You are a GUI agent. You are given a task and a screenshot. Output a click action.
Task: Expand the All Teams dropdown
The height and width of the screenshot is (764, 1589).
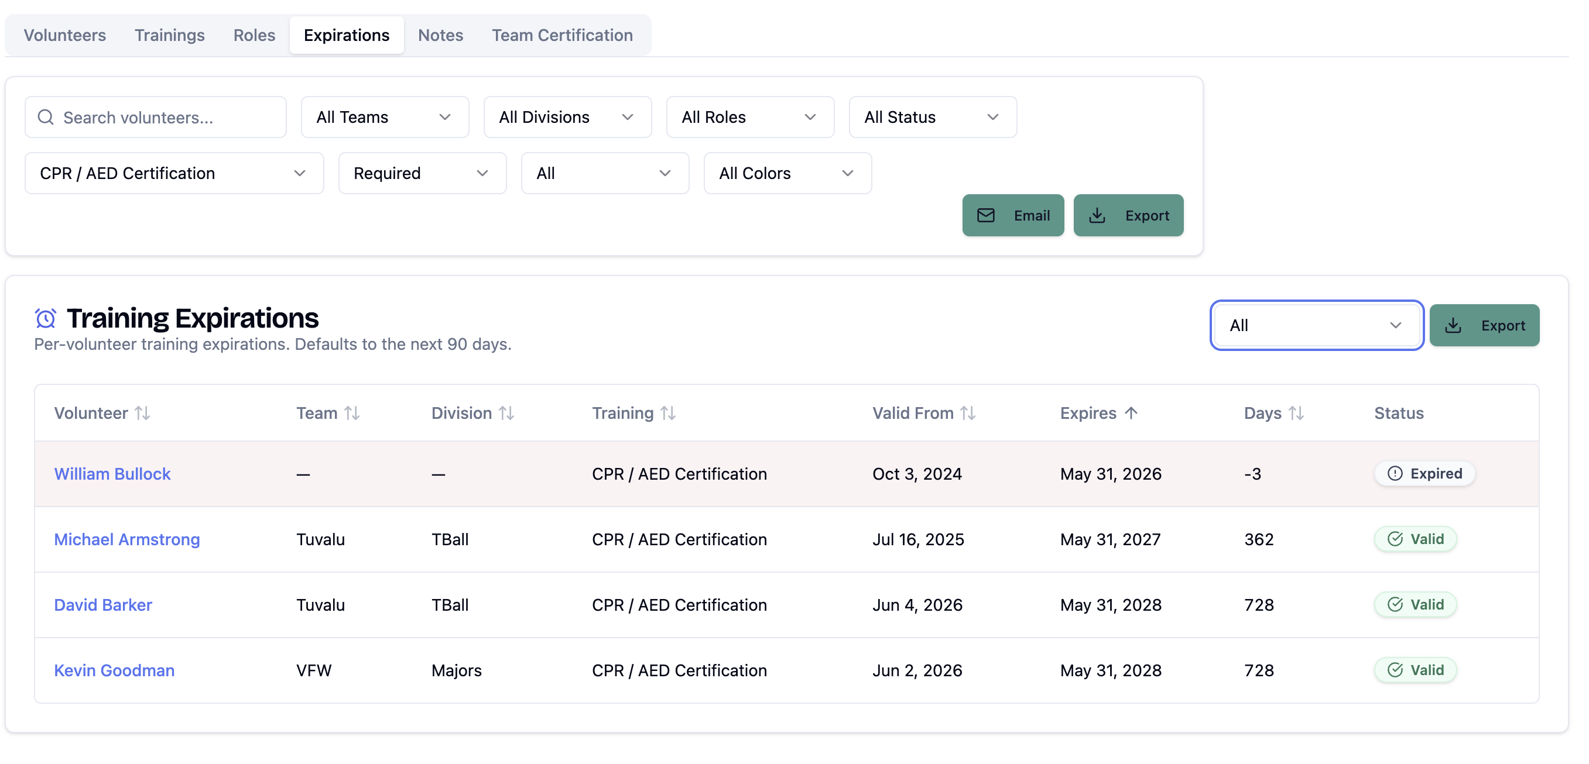point(385,117)
